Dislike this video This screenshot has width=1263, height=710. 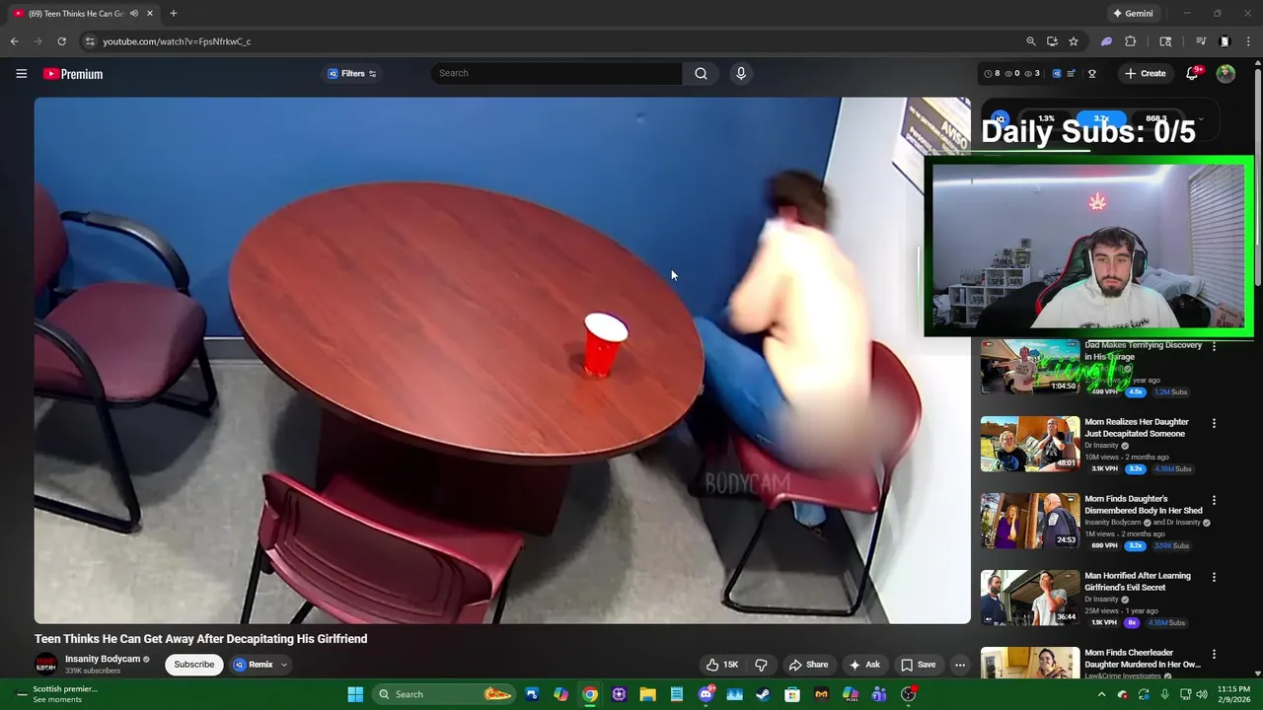[761, 665]
